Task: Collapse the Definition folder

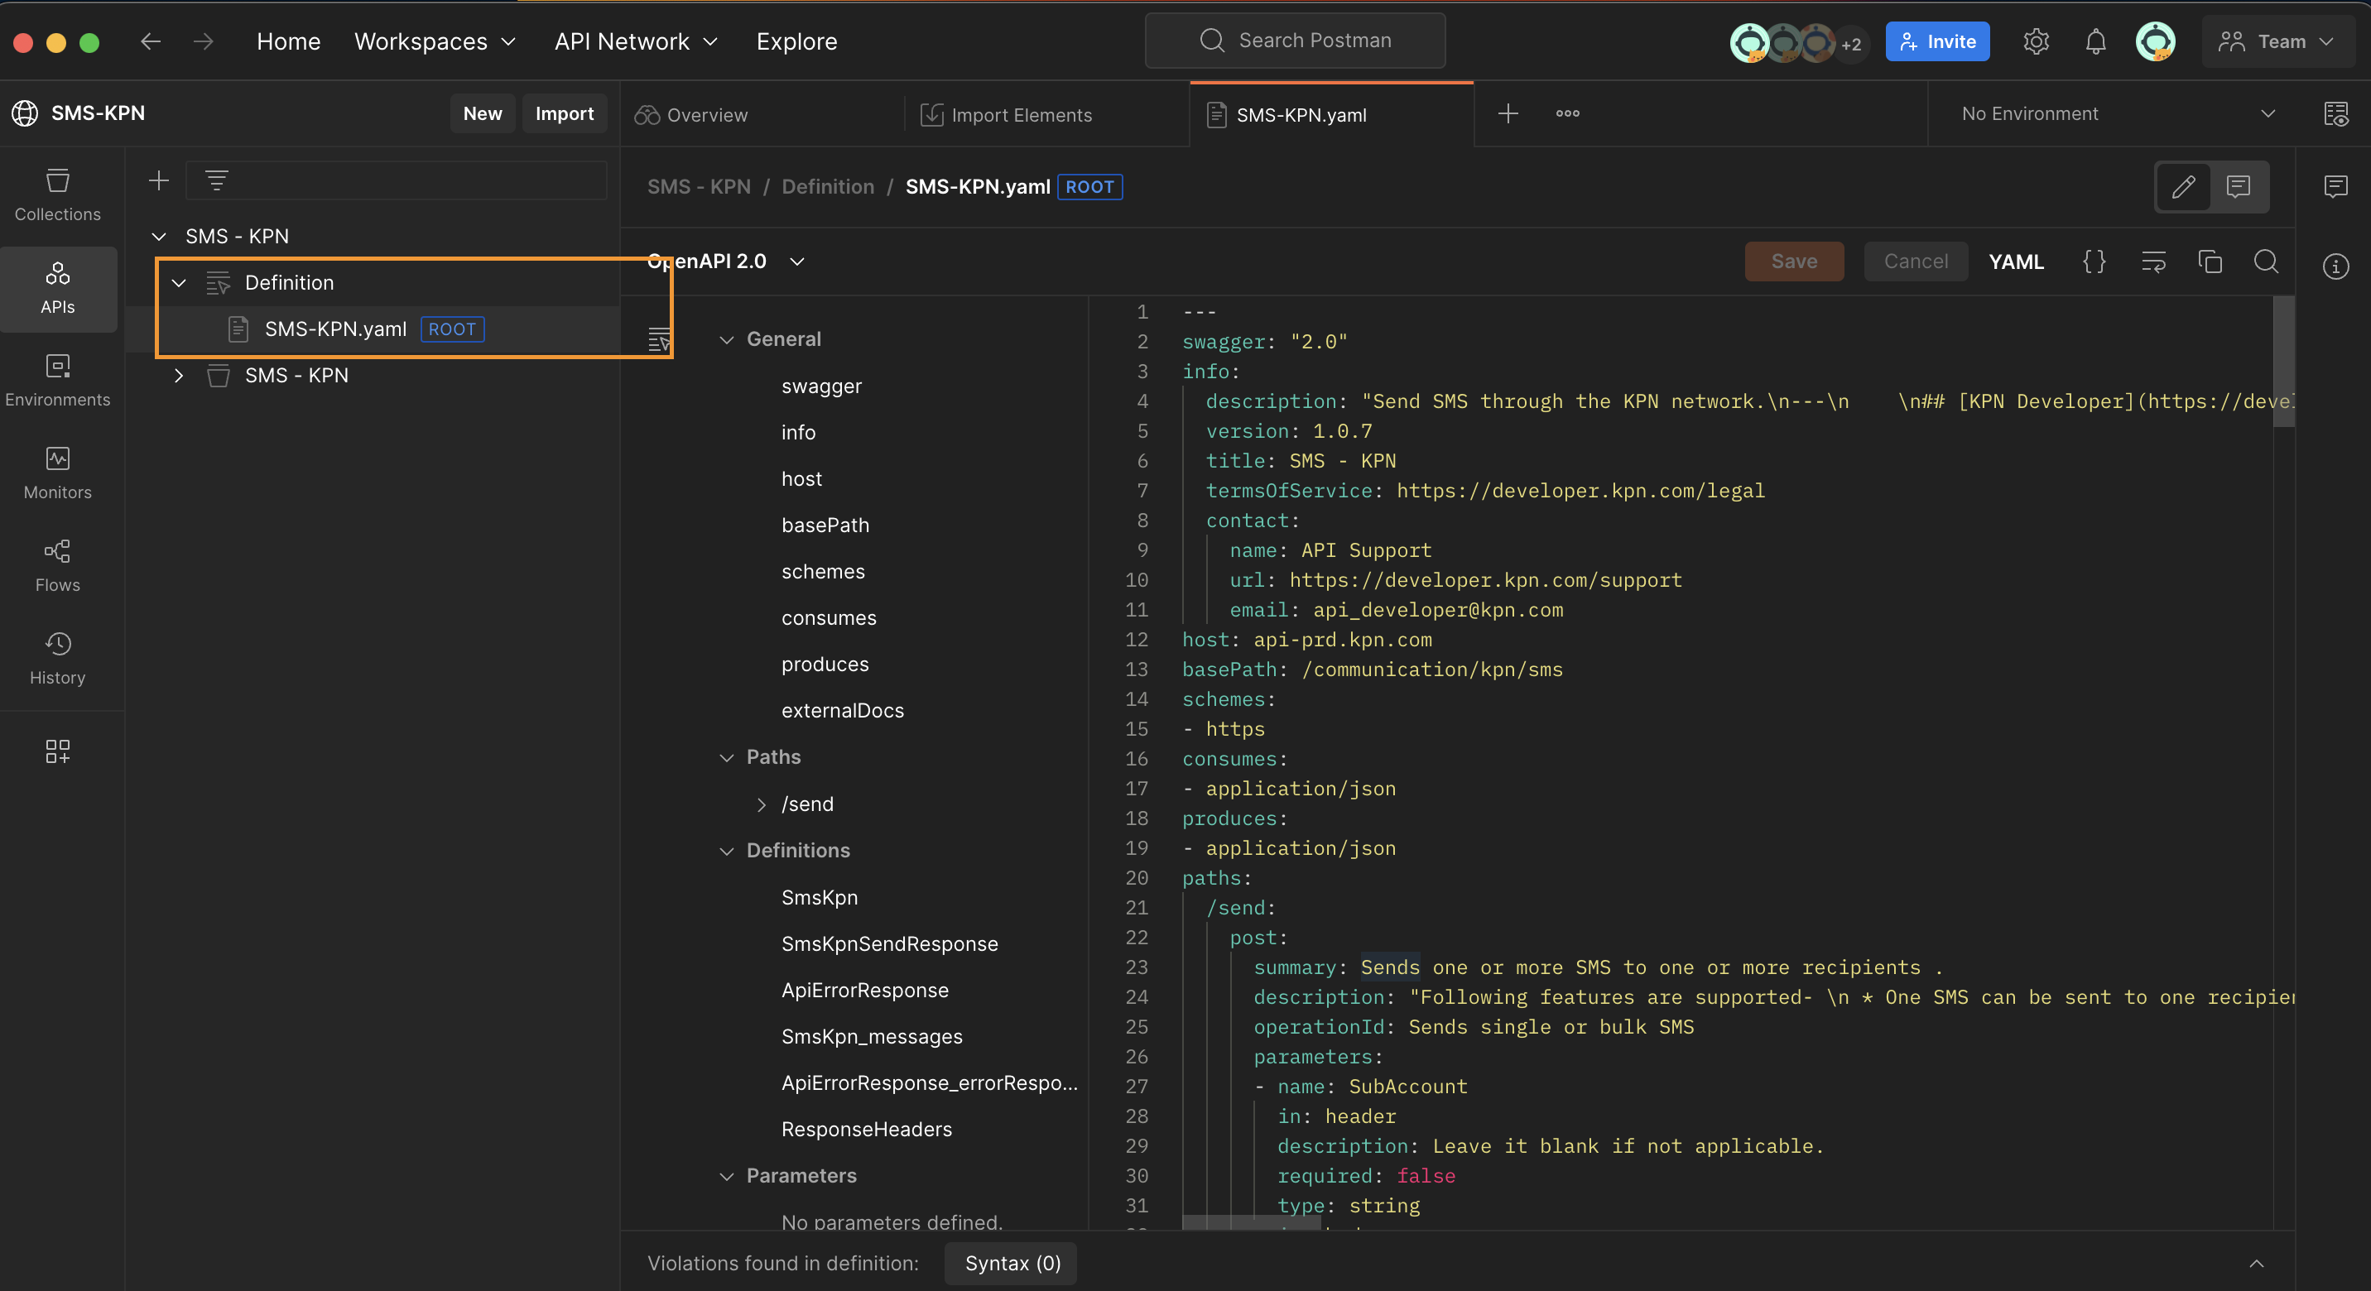Action: [x=179, y=282]
